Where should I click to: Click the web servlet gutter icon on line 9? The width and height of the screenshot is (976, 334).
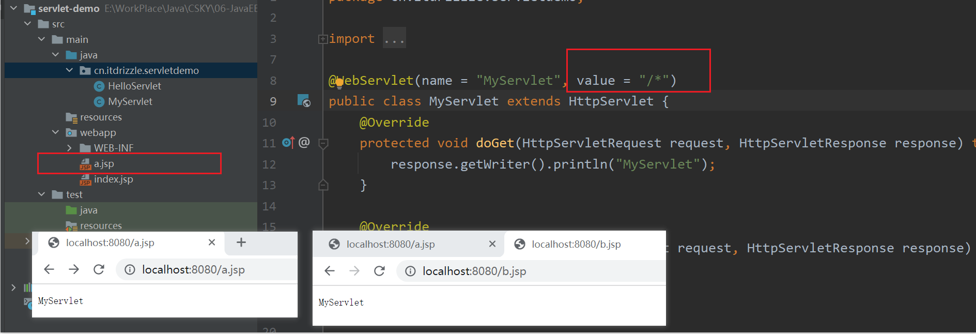(304, 101)
